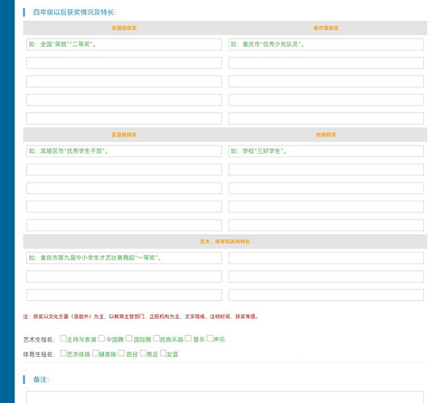This screenshot has height=403, width=434.
Task: Select the 民族乐器 checkbox
Action: pos(156,338)
